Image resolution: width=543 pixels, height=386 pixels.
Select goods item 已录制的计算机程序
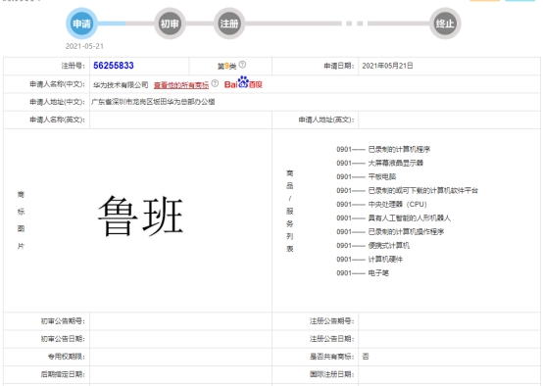399,149
